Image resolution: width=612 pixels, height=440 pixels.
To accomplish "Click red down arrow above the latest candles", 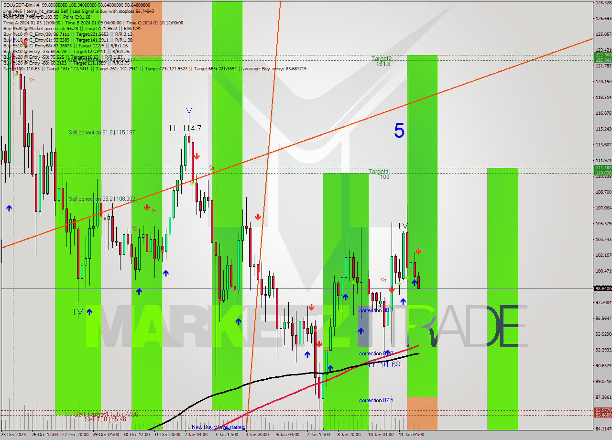I will (x=418, y=251).
